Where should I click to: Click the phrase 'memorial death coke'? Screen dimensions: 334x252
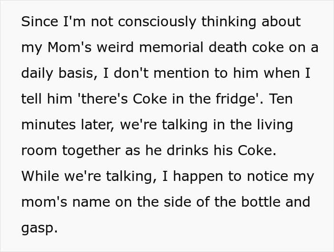(x=211, y=47)
